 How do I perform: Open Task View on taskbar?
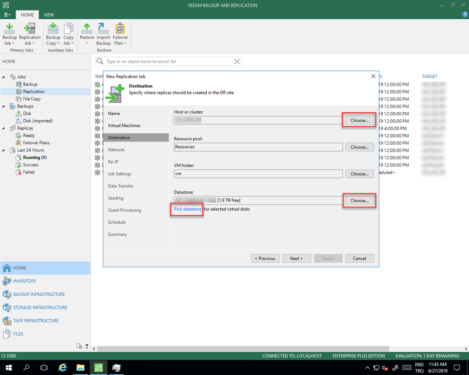click(x=44, y=368)
